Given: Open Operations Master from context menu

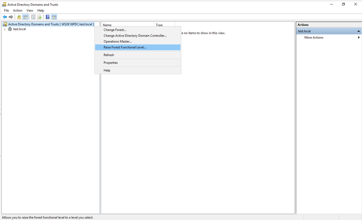Looking at the screenshot, I should click(x=118, y=42).
